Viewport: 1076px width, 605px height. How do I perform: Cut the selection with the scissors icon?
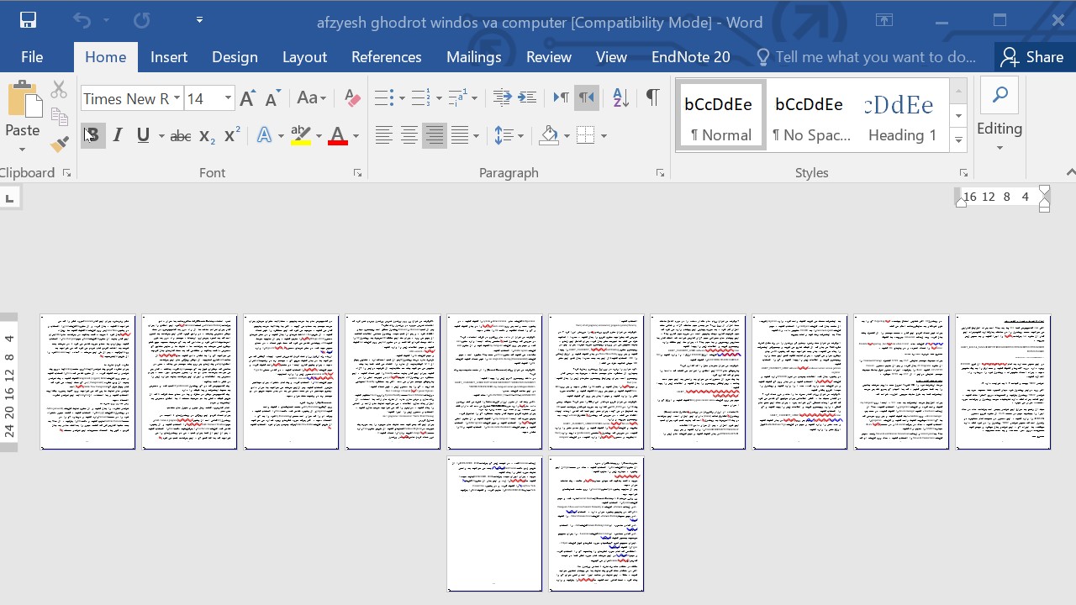pos(59,89)
